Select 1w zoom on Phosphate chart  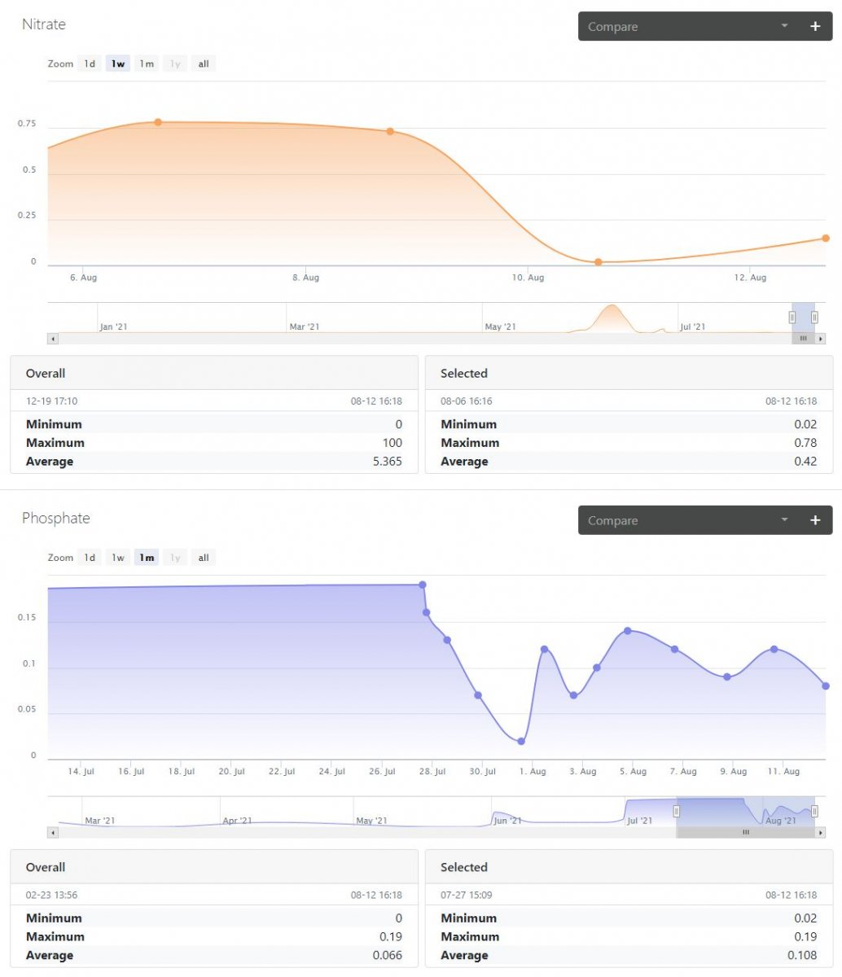(118, 558)
